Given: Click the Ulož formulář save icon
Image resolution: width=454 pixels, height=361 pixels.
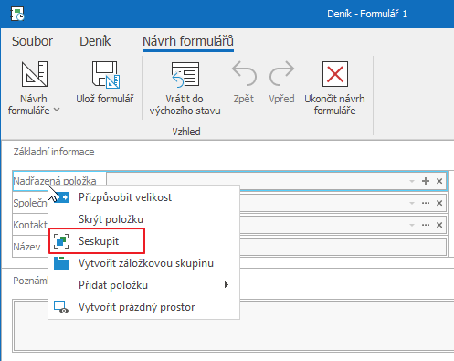Looking at the screenshot, I should click(106, 75).
